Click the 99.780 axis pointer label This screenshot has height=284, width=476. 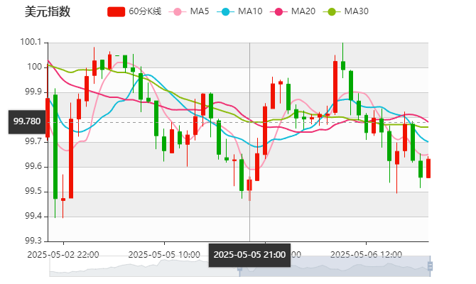pyautogui.click(x=27, y=121)
